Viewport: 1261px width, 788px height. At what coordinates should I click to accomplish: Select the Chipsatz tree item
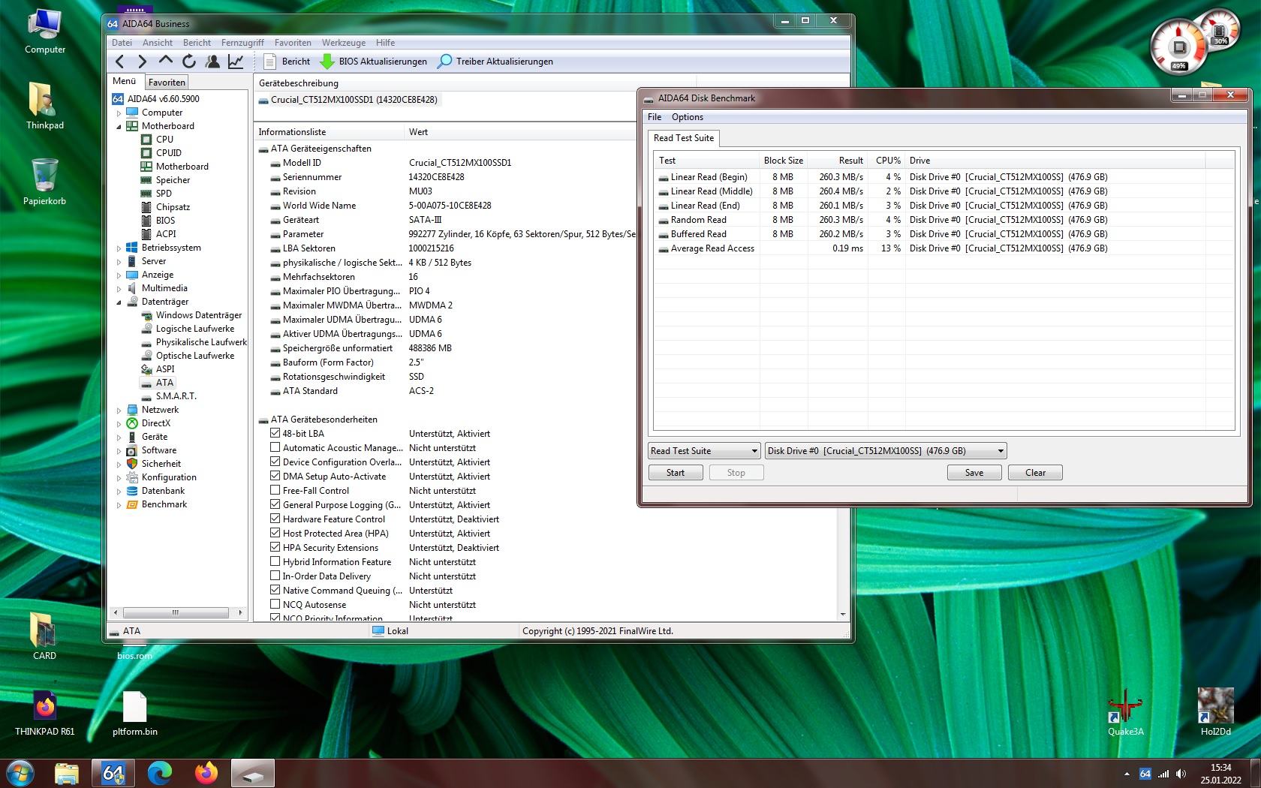165,207
